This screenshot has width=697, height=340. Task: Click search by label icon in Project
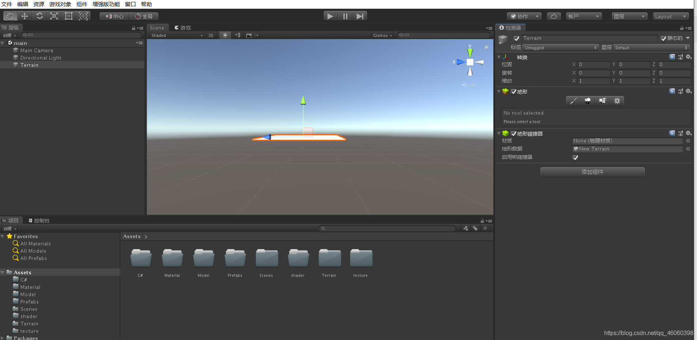(475, 228)
